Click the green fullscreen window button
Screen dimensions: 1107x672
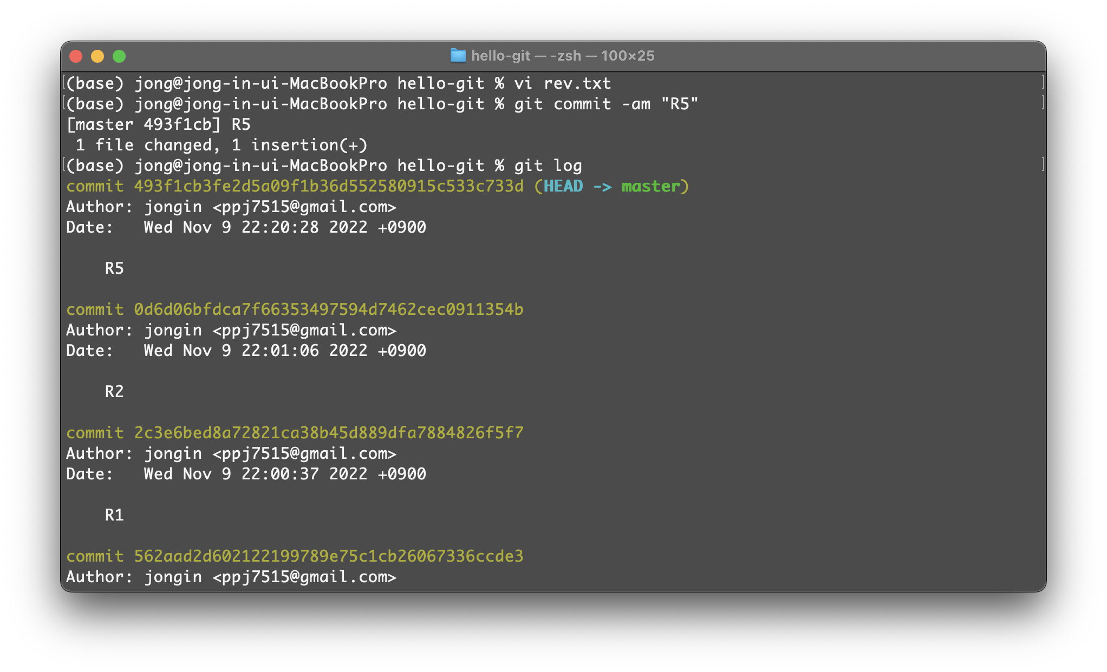click(x=119, y=56)
